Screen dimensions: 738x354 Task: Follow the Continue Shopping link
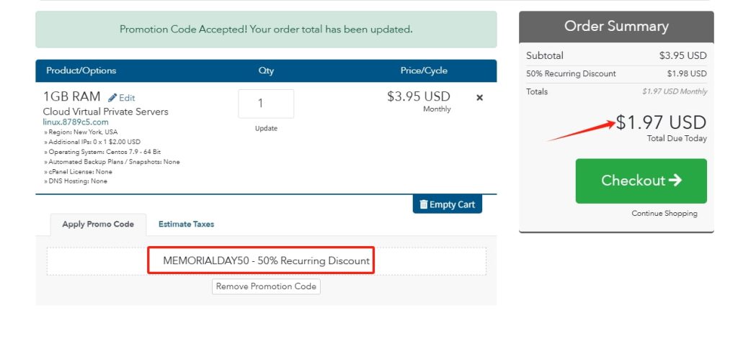tap(664, 214)
